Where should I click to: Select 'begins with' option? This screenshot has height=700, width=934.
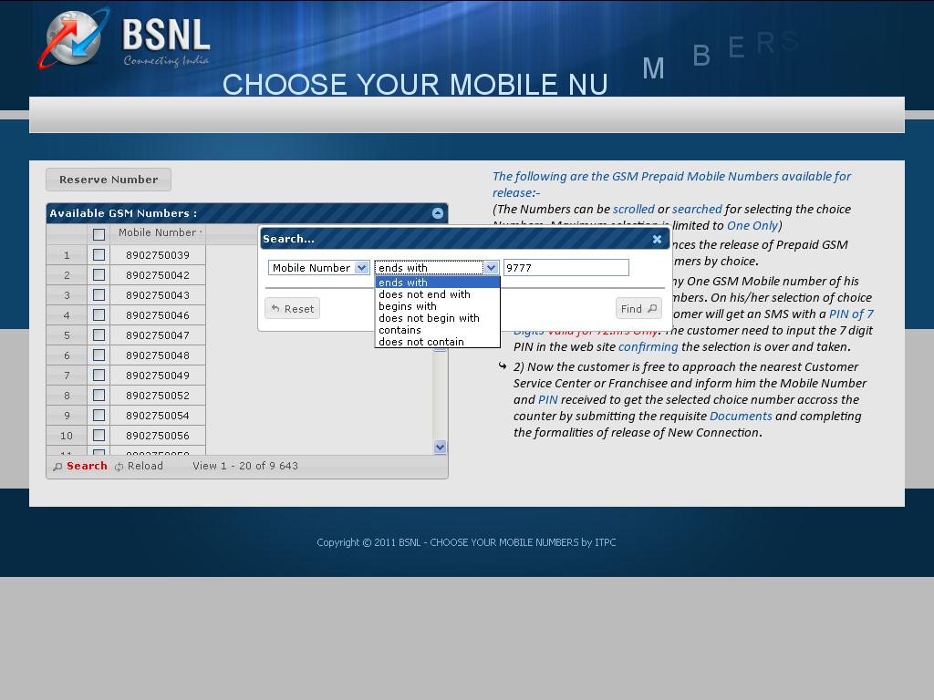click(x=437, y=306)
